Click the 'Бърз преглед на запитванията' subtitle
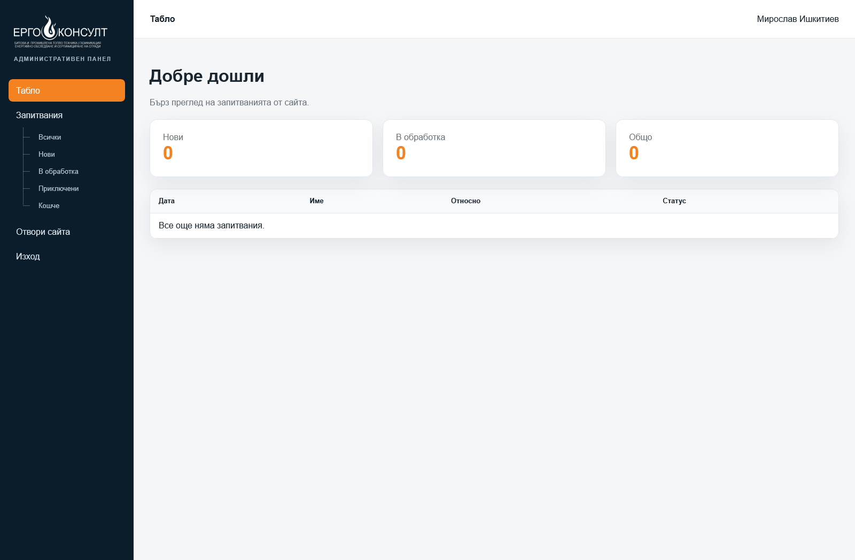855x560 pixels. click(229, 102)
